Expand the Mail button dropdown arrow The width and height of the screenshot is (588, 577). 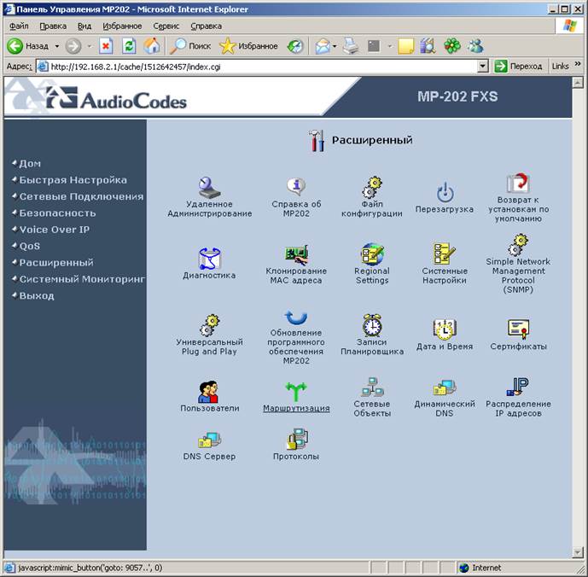[x=335, y=46]
